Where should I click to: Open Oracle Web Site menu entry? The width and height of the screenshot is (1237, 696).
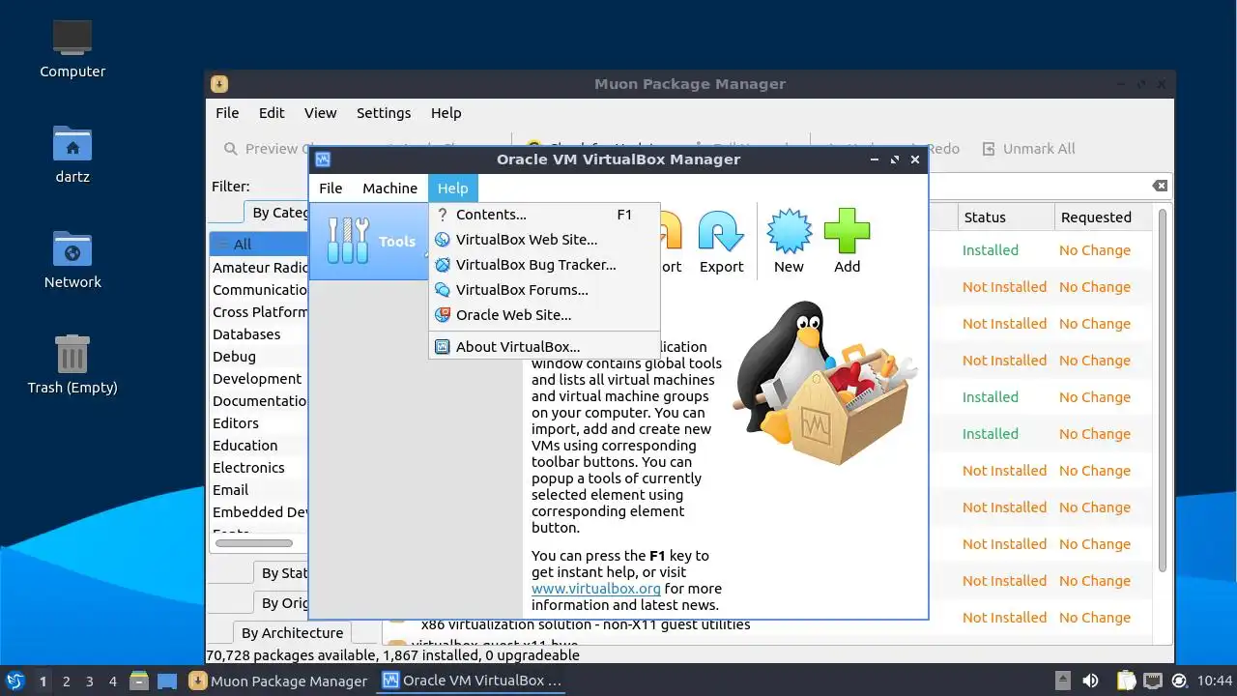(x=544, y=315)
